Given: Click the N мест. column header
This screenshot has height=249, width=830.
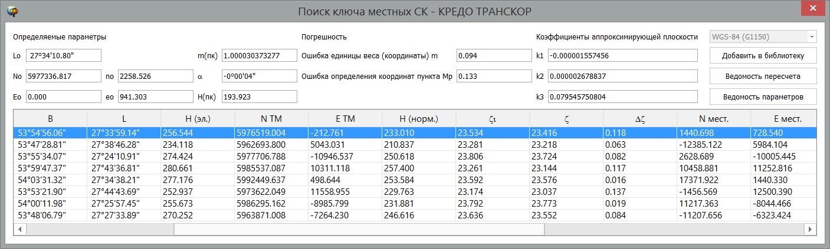Looking at the screenshot, I should 714,118.
